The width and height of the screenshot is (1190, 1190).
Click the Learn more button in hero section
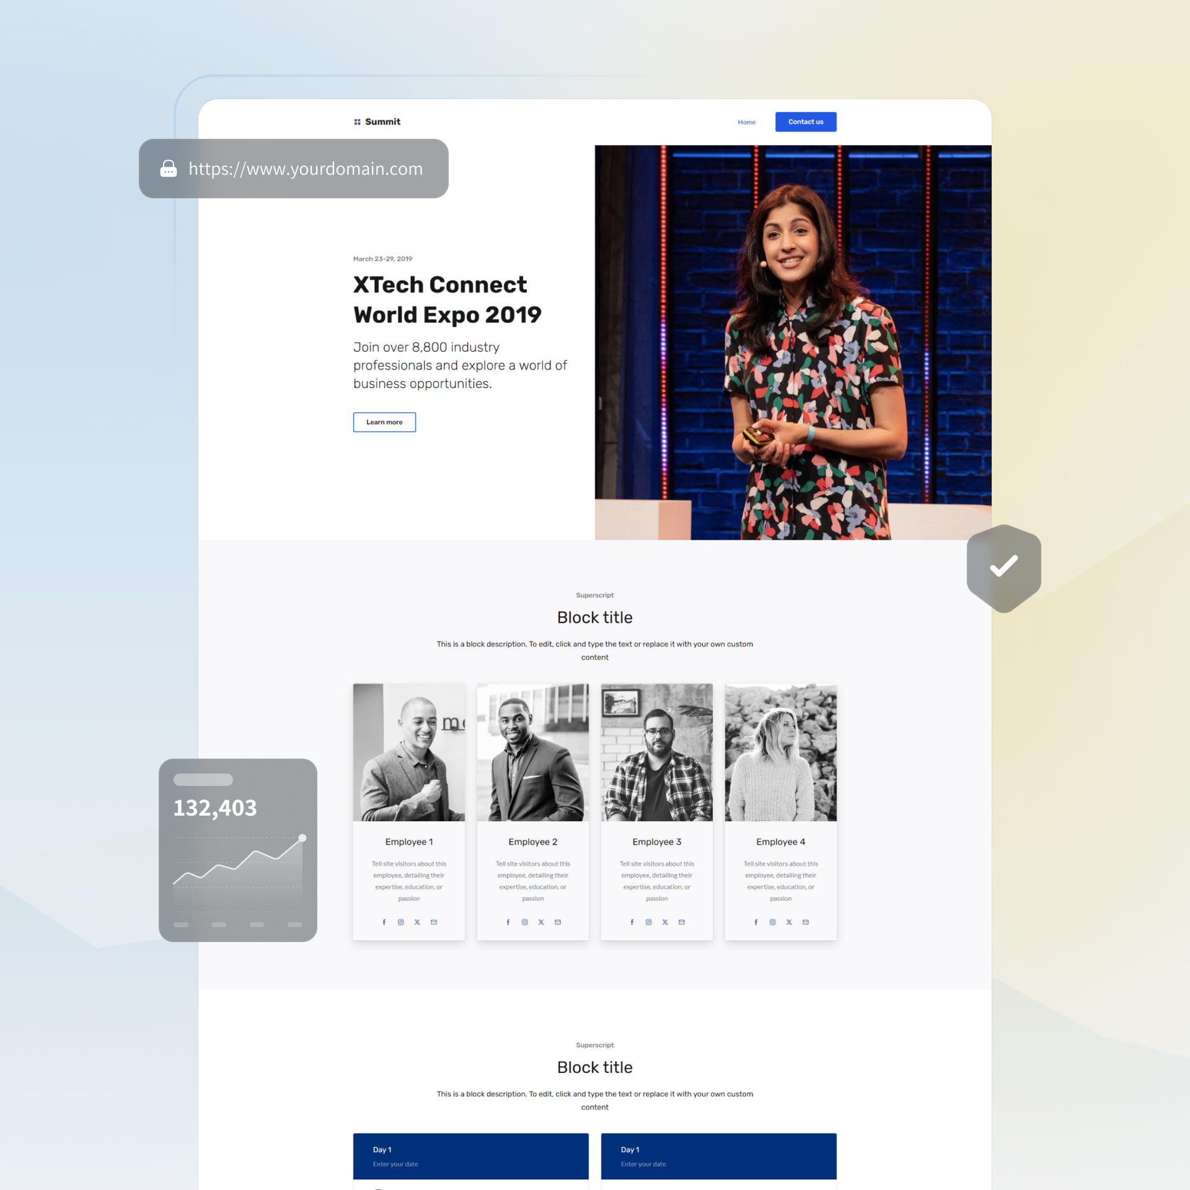[384, 421]
